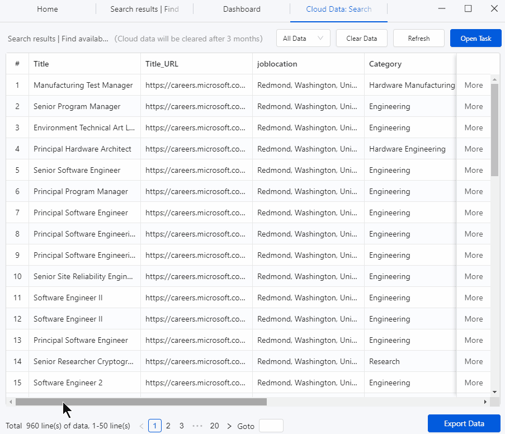Click the vertical scrollbar thumb
This screenshot has width=505, height=434.
495,130
